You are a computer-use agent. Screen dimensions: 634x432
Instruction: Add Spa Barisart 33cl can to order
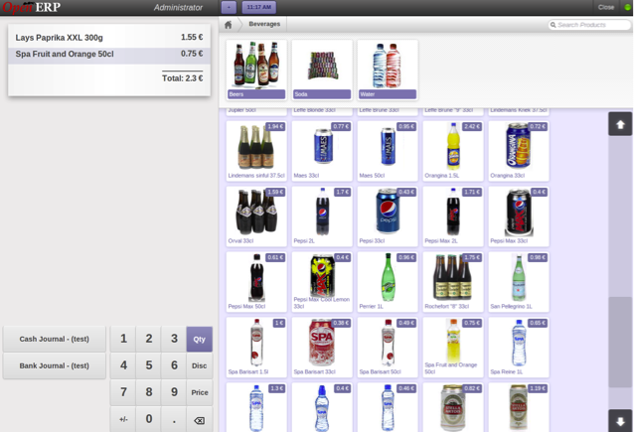(322, 348)
